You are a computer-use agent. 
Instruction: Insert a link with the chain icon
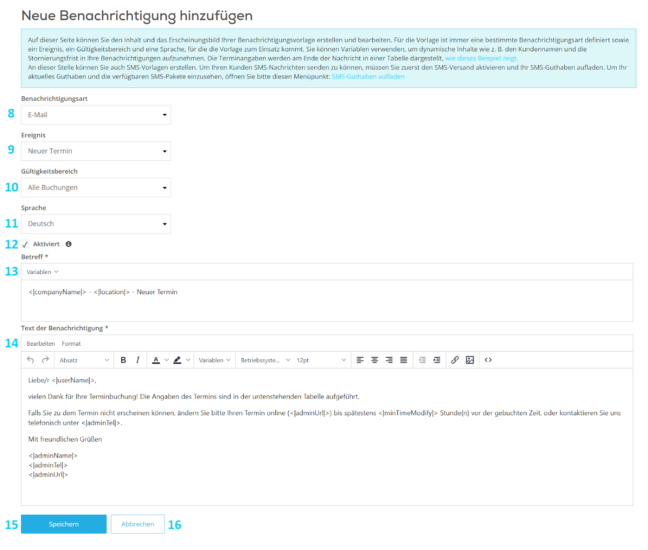[455, 360]
